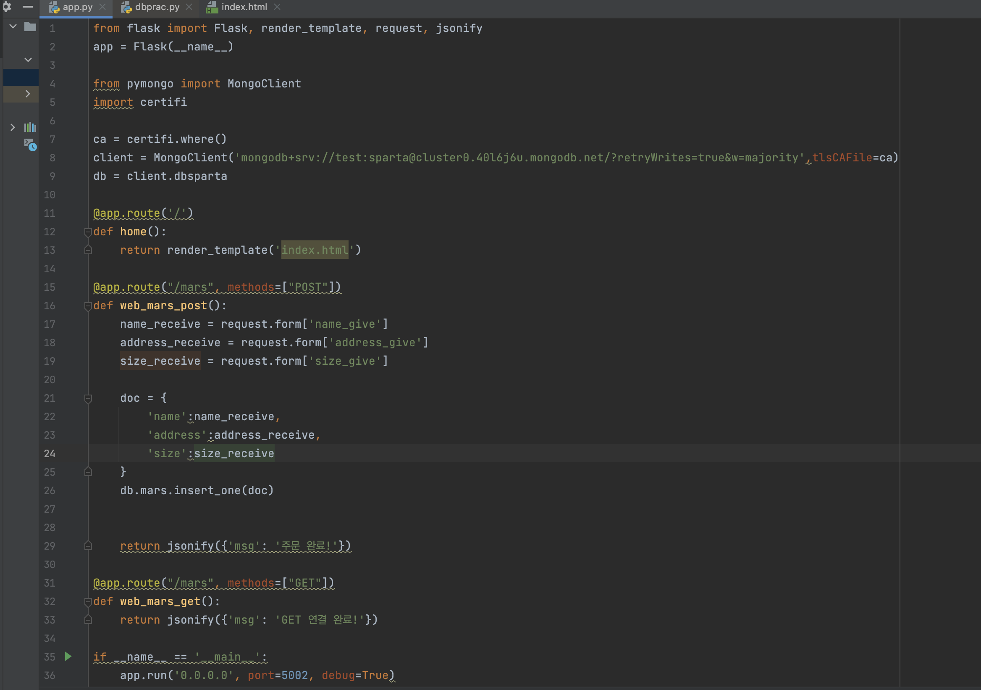The height and width of the screenshot is (690, 981).
Task: Expand the highlighted tree row chevron
Action: click(x=28, y=94)
